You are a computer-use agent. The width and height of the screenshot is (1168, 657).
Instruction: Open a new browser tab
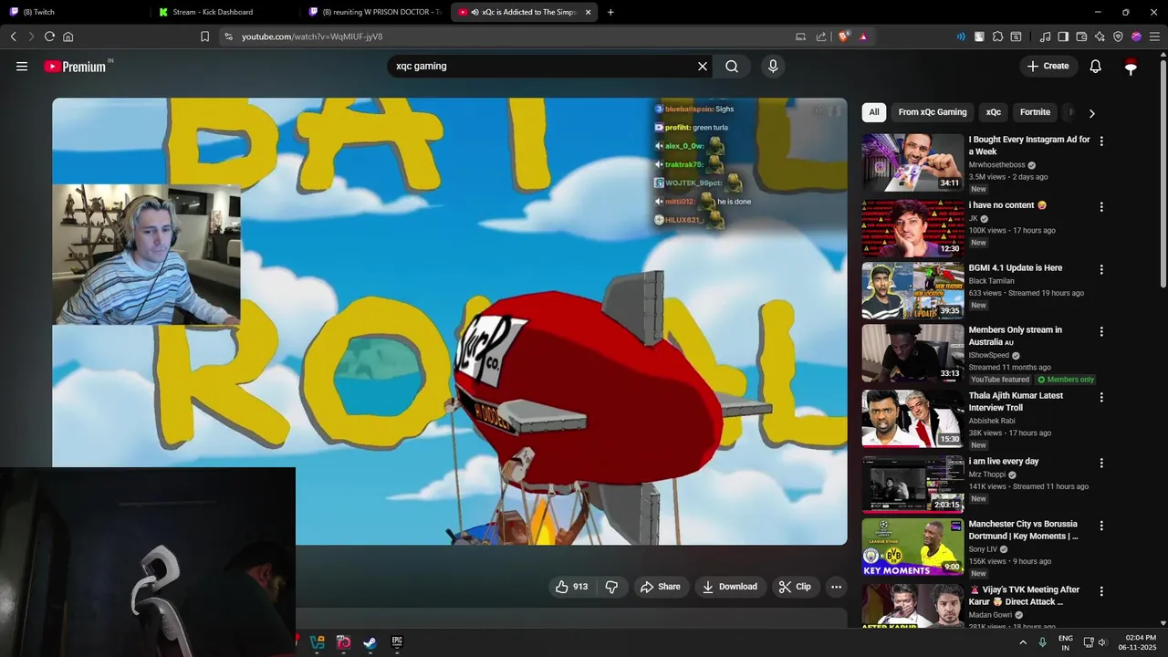(610, 12)
